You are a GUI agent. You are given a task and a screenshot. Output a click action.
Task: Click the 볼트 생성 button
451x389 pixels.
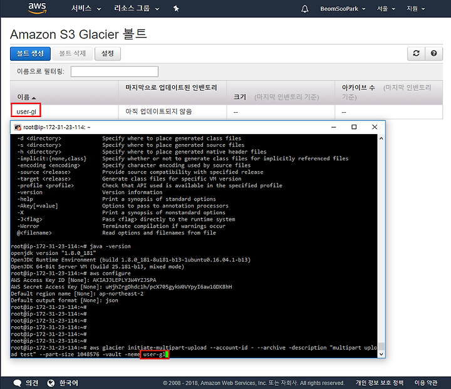tap(30, 54)
